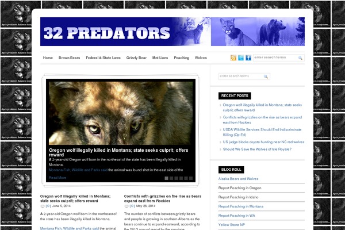
Task: Click the sidebar search magnifier icon
Action: (266, 76)
